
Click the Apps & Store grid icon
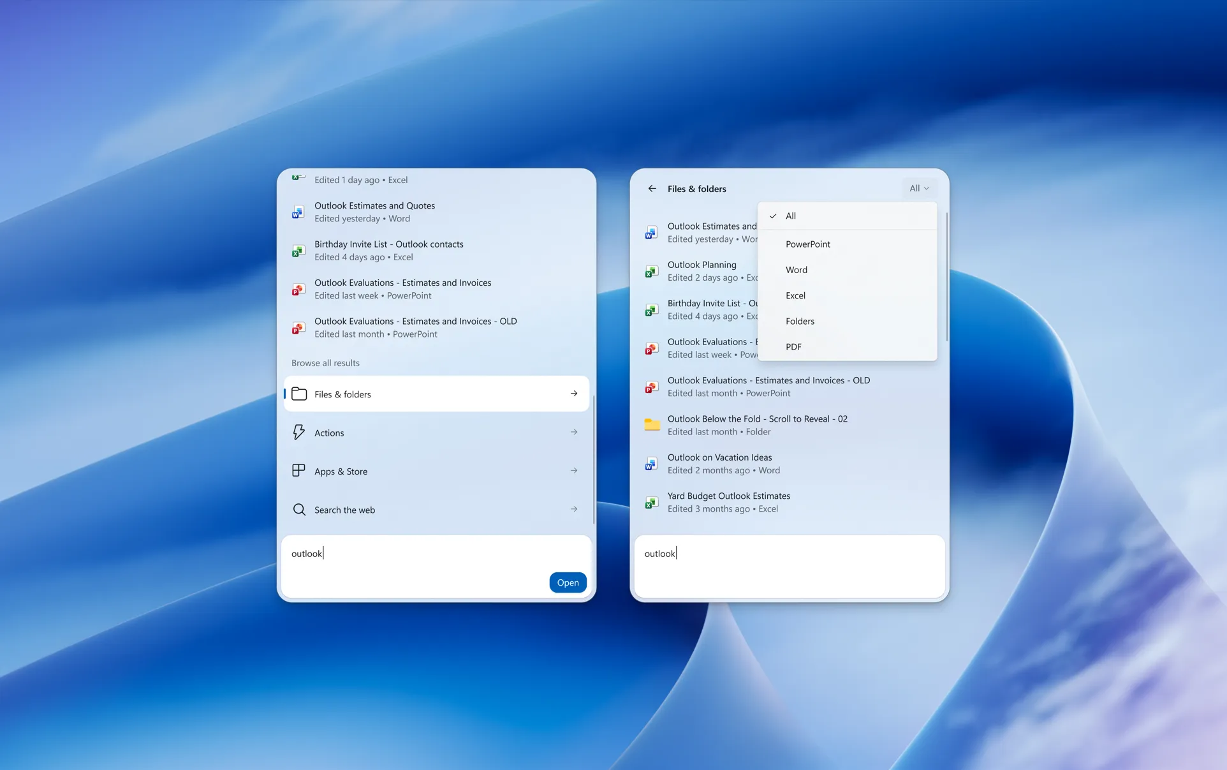[298, 470]
